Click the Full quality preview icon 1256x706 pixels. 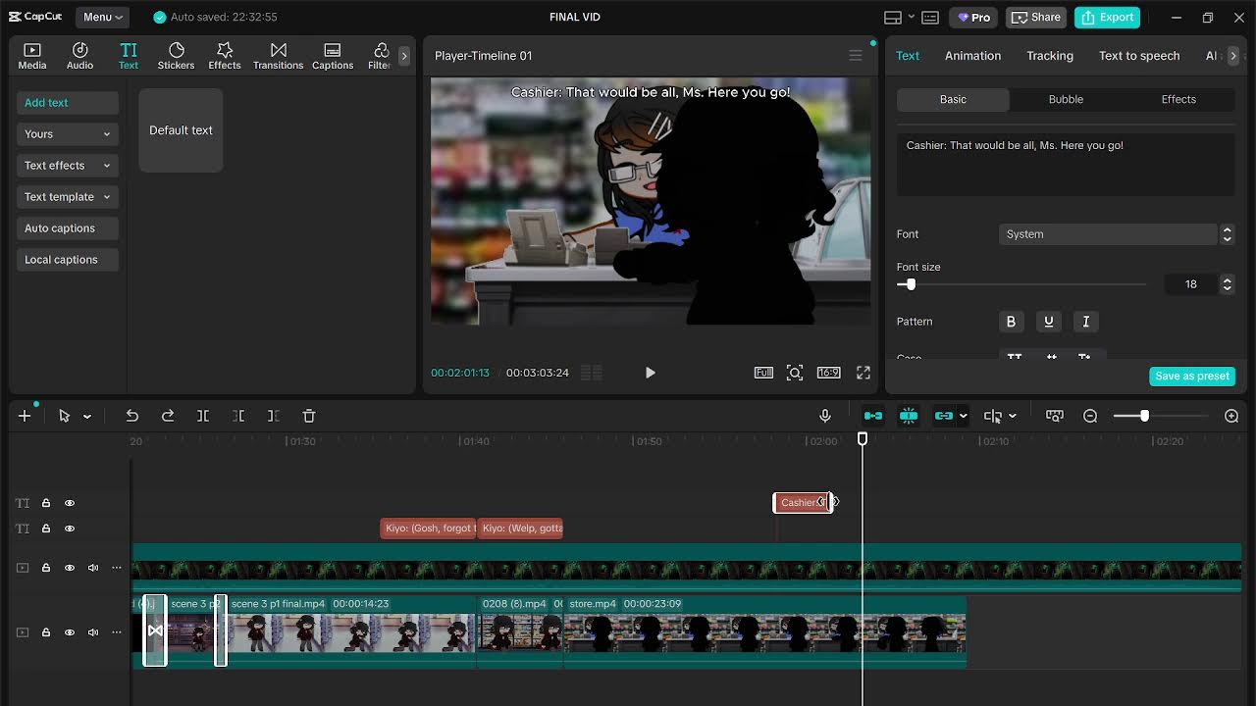point(763,373)
